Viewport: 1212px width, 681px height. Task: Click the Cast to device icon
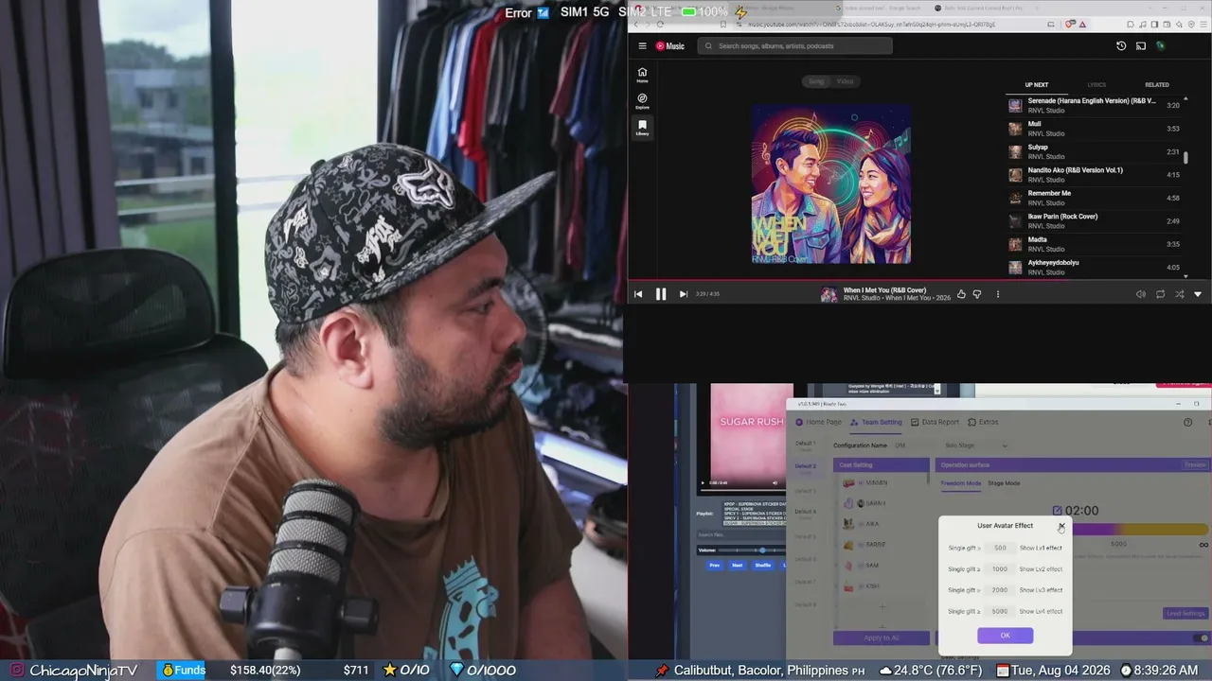tap(1141, 45)
